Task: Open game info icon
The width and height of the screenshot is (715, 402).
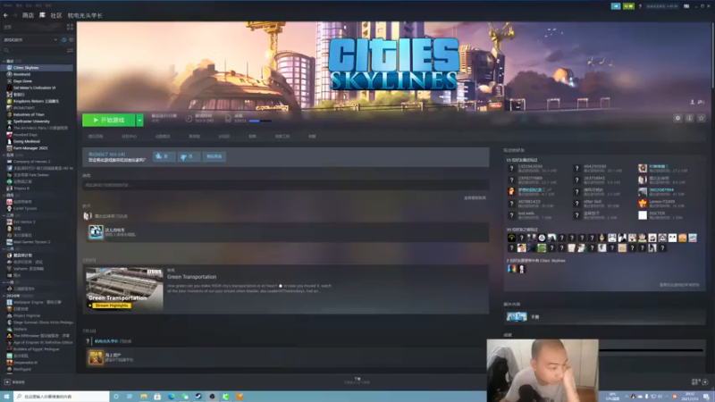Action: coord(689,118)
